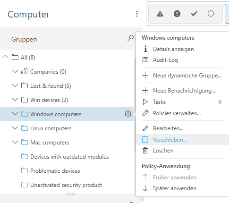Toggle the checkmark OK status filter
Viewport: 229px width, 203px height.
194,14
